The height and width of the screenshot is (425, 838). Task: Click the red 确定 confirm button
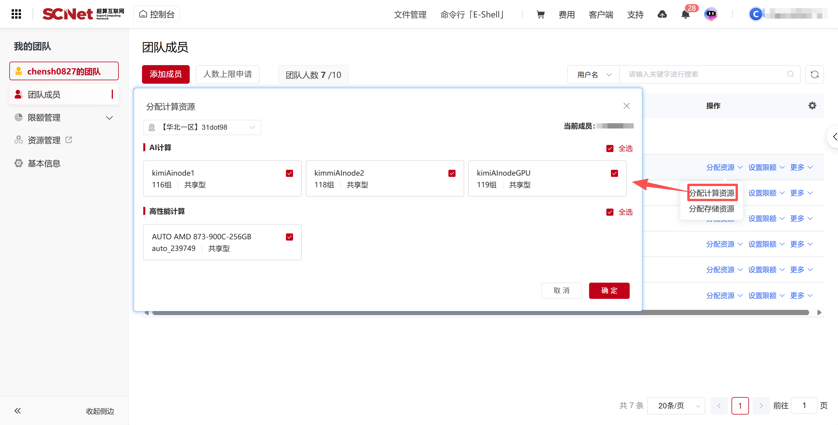609,290
